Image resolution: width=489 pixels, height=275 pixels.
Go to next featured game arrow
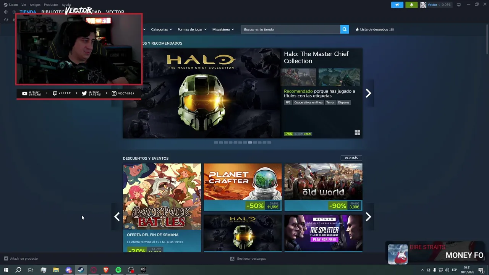click(368, 93)
